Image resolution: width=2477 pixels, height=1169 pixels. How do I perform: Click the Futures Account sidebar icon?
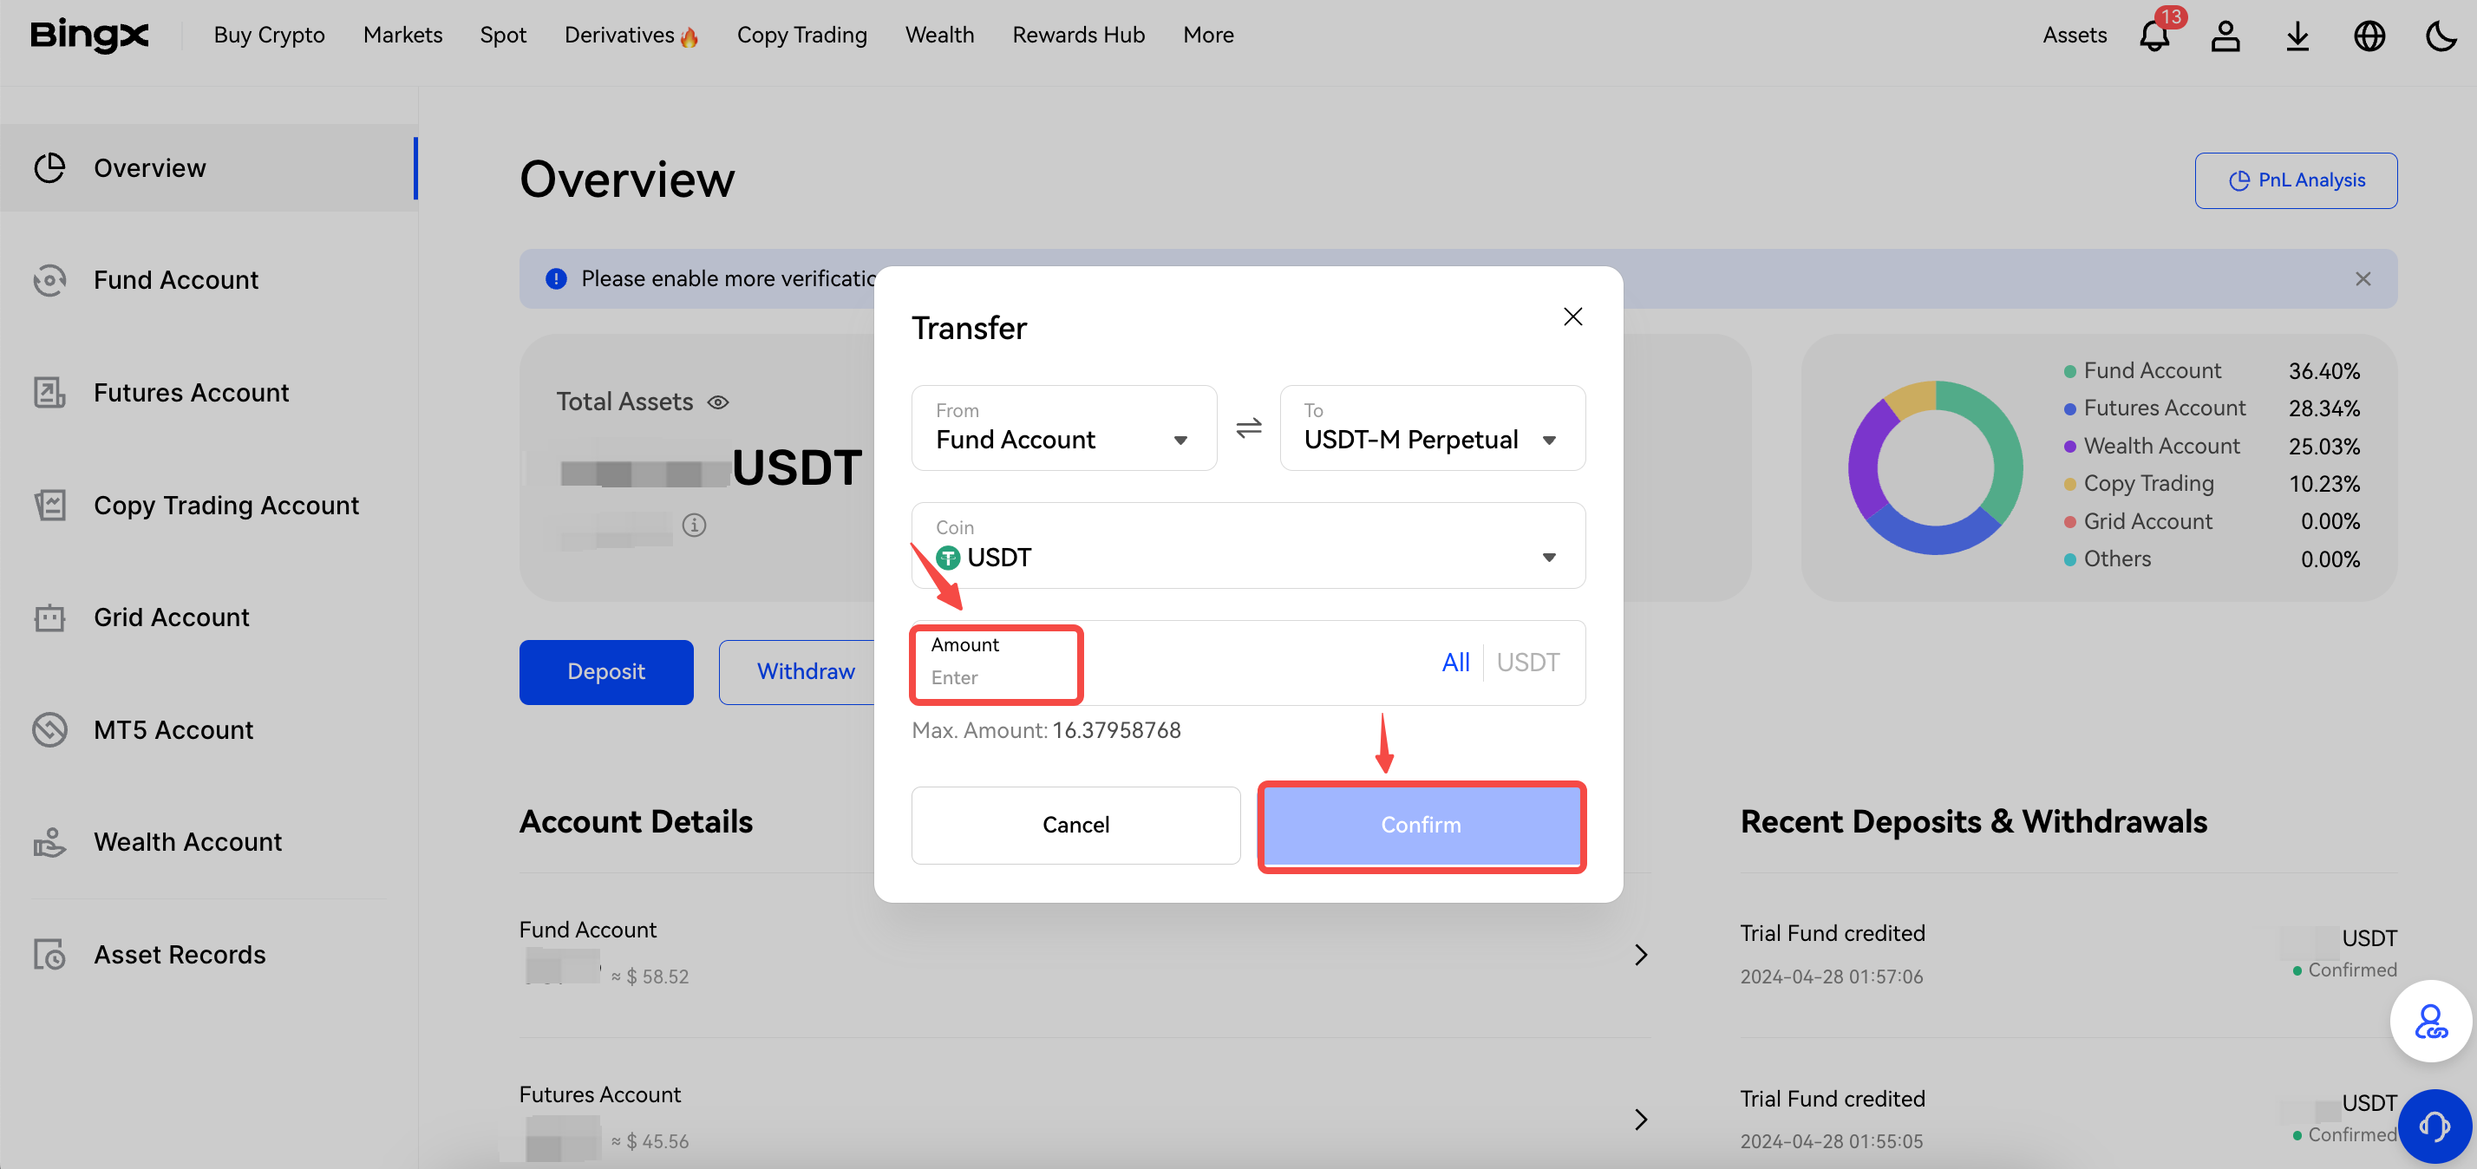pos(49,392)
